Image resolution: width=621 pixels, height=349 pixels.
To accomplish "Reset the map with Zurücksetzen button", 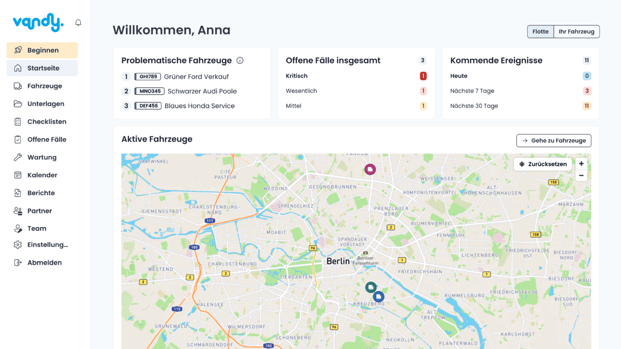I will pyautogui.click(x=543, y=164).
